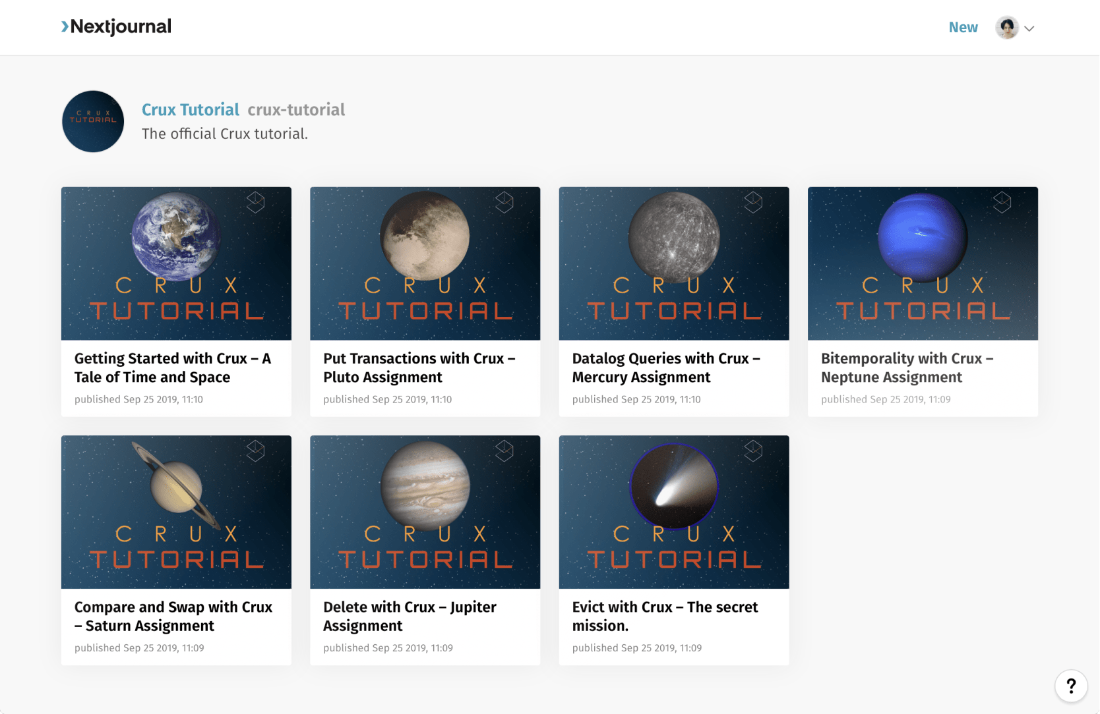Image resolution: width=1100 pixels, height=714 pixels.
Task: Open the Neptune thumbnail image
Action: 923,263
